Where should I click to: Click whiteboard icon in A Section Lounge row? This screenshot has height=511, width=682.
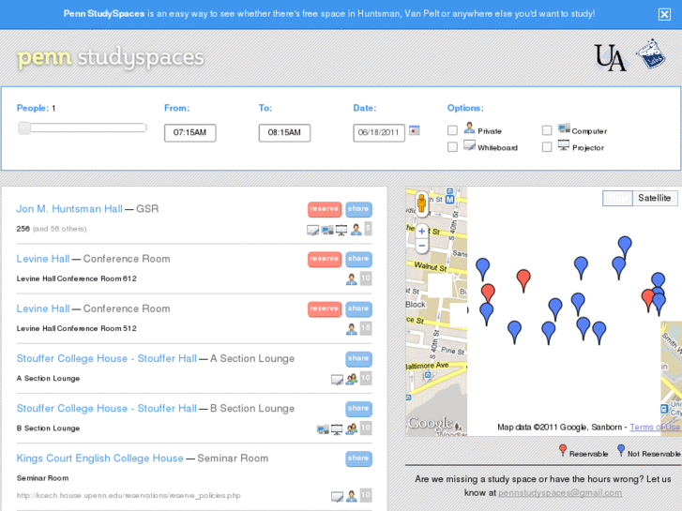coord(337,380)
